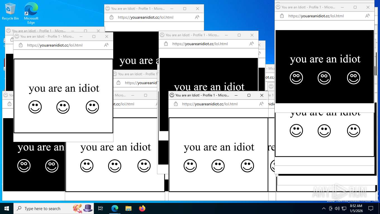
Task: Select the URL in top-center window address bar
Action: coord(146,17)
